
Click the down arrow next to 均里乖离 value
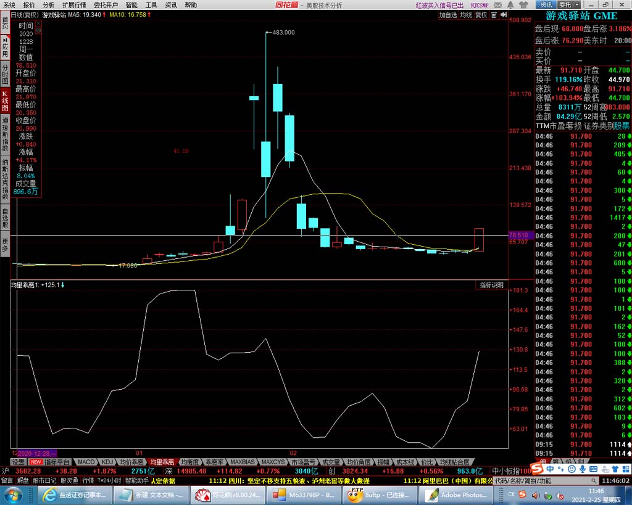point(62,285)
